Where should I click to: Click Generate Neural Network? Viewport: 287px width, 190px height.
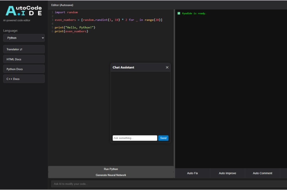coord(111,175)
